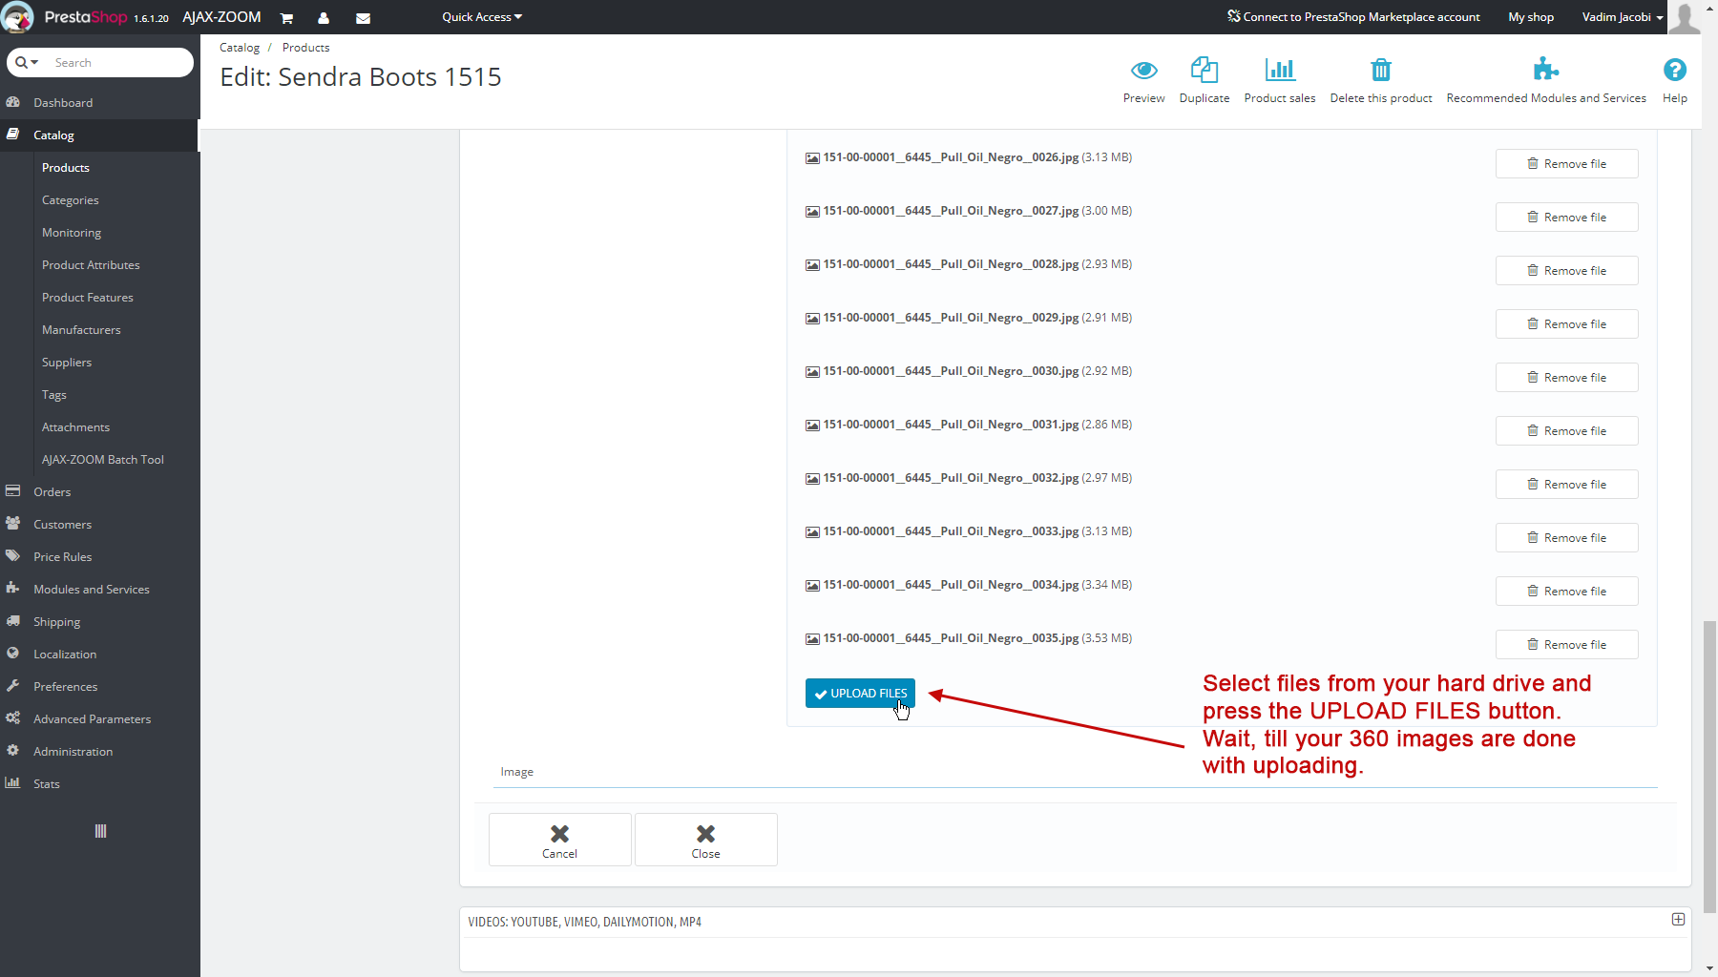Image resolution: width=1718 pixels, height=977 pixels.
Task: Click the Preview eye icon
Action: point(1143,70)
